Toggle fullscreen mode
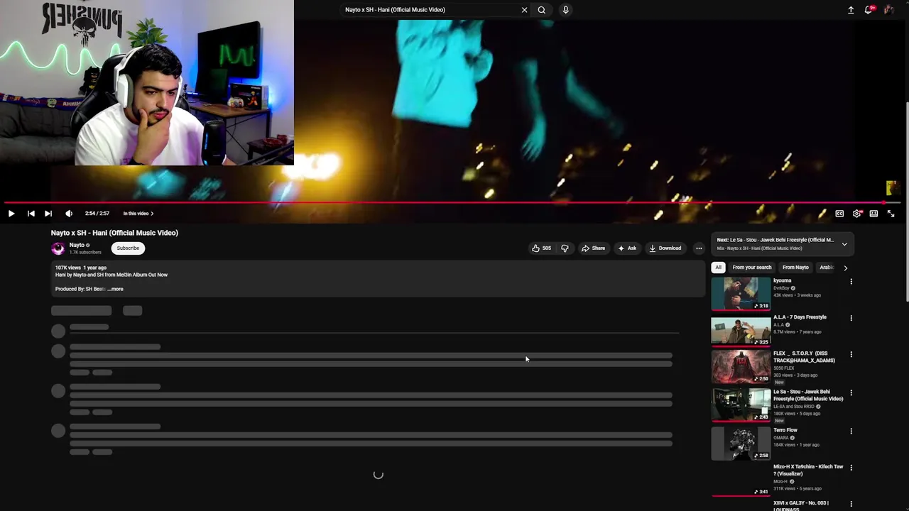909x511 pixels. pos(891,214)
